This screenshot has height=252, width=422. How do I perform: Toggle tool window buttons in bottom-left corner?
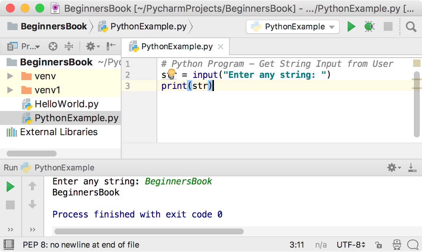click(9, 245)
